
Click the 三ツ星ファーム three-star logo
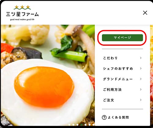22,13
